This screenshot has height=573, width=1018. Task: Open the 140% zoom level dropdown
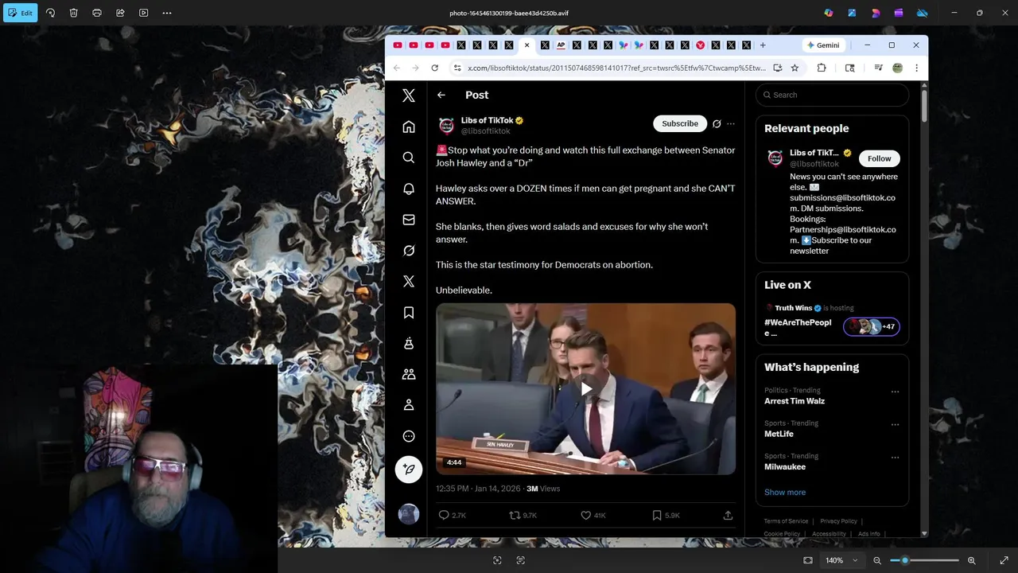point(841,560)
